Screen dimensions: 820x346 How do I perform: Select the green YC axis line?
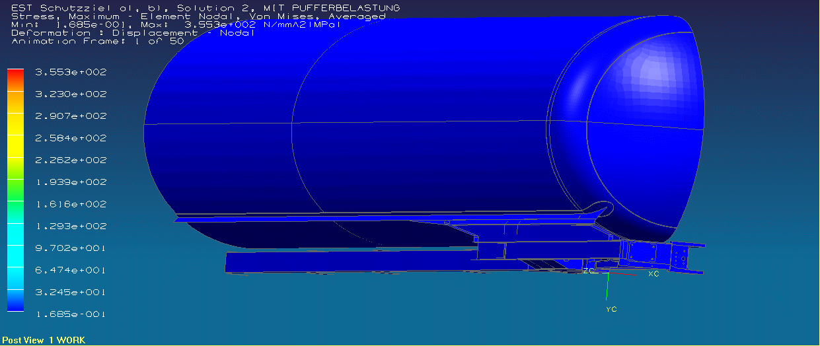click(x=607, y=288)
